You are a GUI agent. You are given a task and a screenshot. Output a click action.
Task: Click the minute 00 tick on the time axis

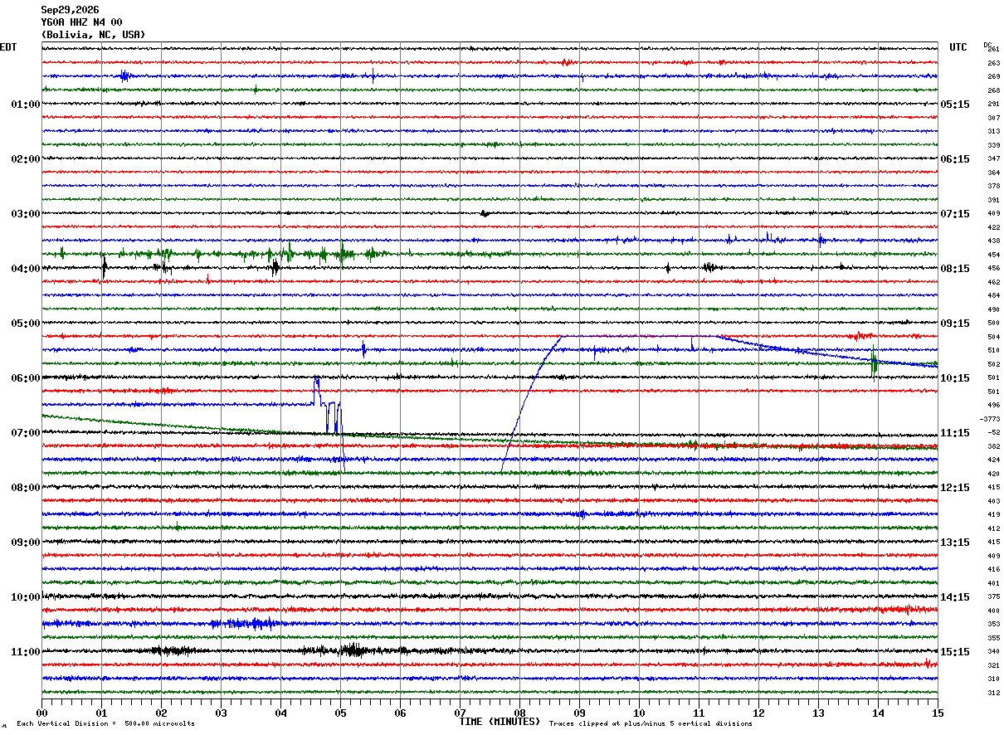point(41,713)
